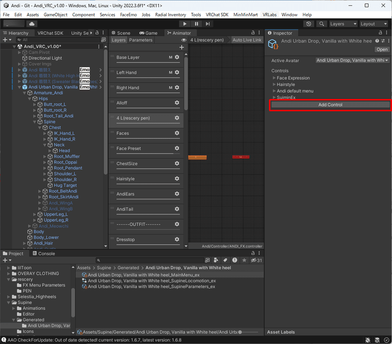Open Alloff layer settings gear
The height and width of the screenshot is (344, 392).
coord(177,103)
